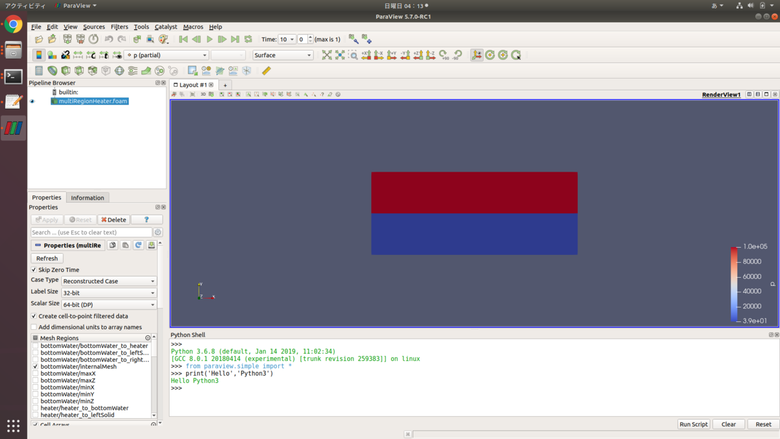The width and height of the screenshot is (780, 439).
Task: Toggle Skip Zero Time checkbox
Action: pos(34,270)
